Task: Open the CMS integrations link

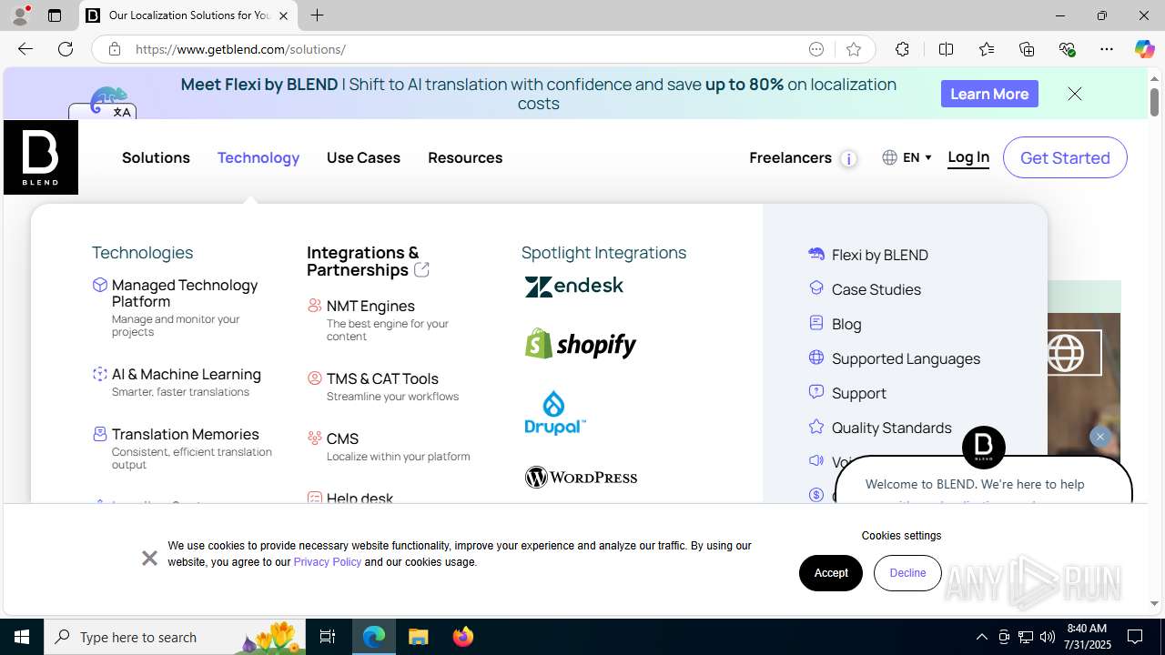Action: point(342,438)
